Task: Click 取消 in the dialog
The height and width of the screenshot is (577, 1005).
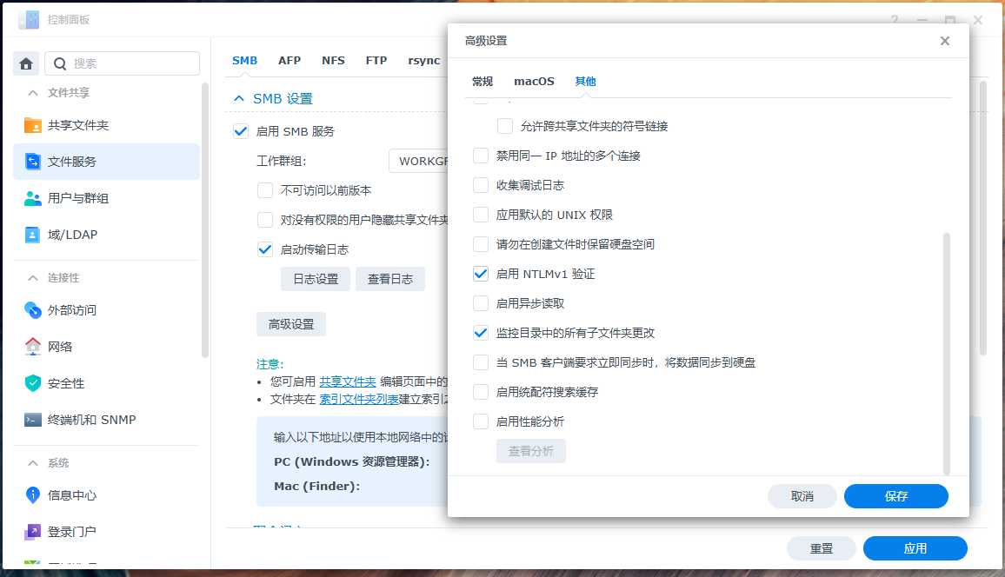Action: pos(802,496)
